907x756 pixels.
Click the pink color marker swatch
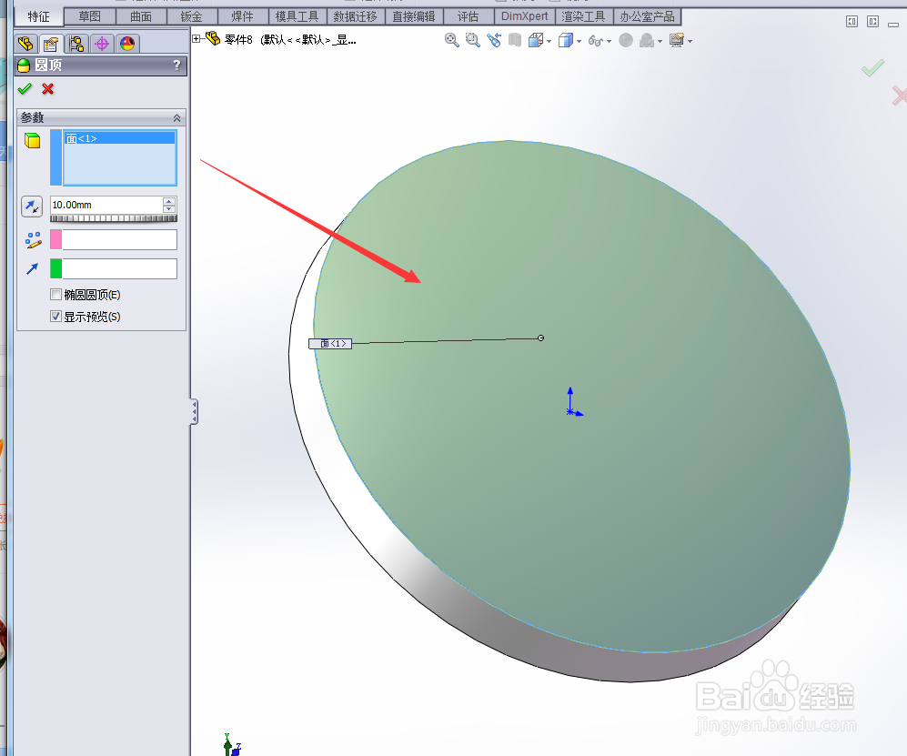pos(56,239)
